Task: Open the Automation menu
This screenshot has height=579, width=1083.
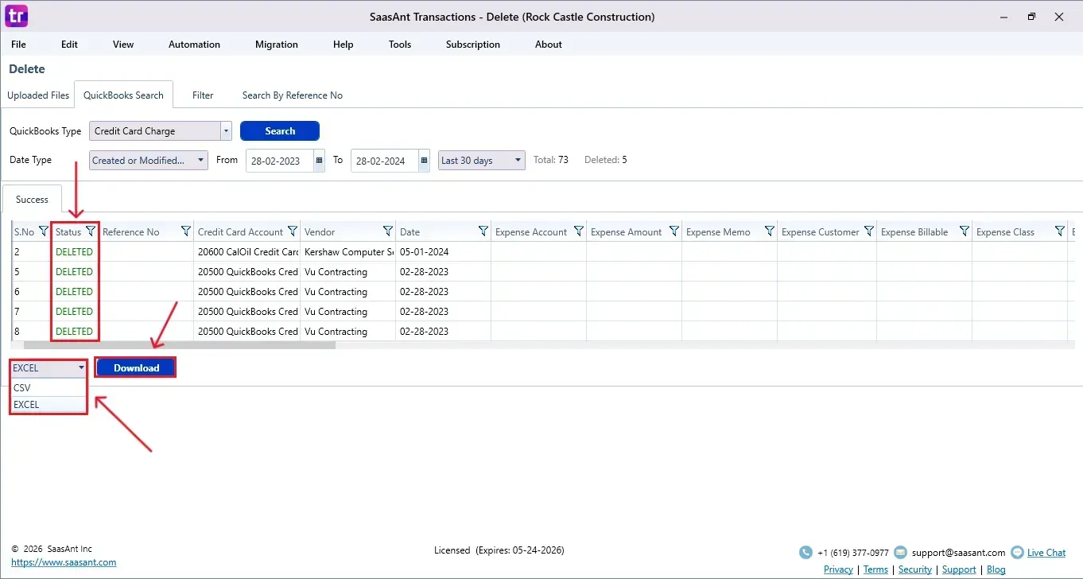Action: (194, 45)
